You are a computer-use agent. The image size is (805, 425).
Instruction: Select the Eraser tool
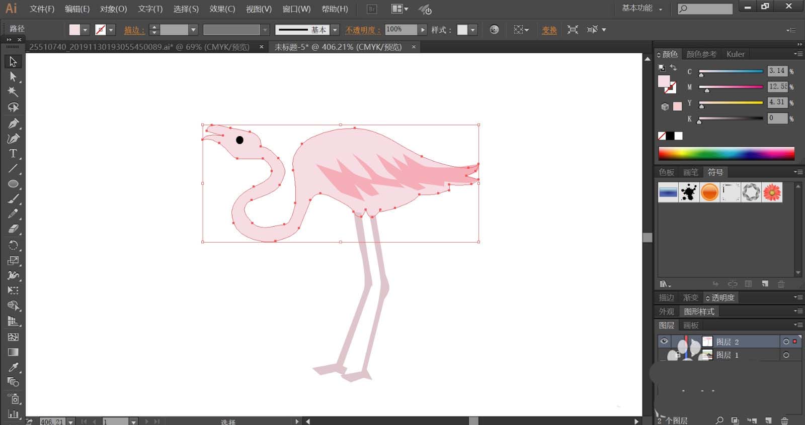(x=13, y=229)
